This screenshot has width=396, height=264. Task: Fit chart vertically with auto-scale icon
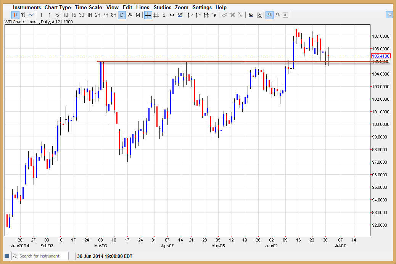coord(286,15)
